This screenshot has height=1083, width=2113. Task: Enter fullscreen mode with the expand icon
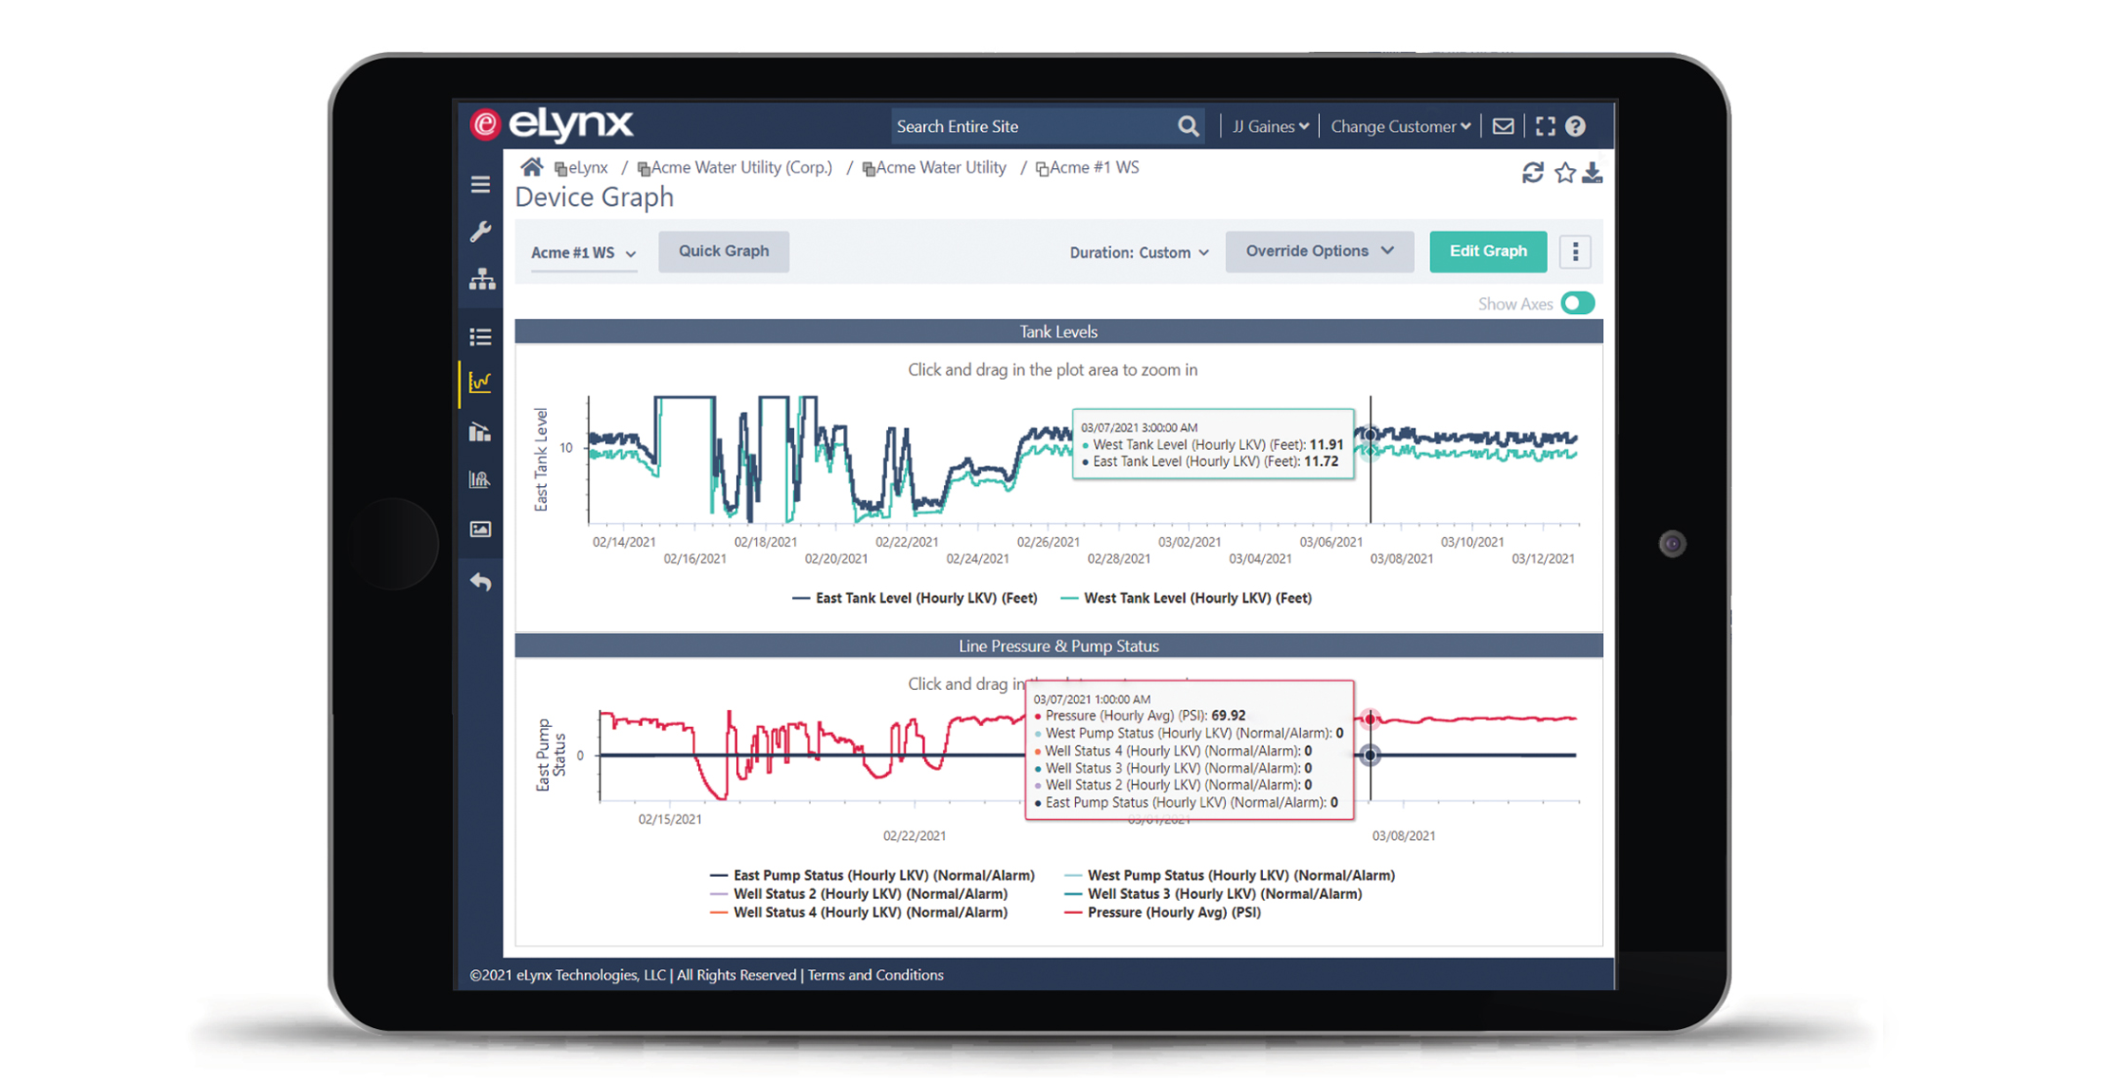[1545, 126]
